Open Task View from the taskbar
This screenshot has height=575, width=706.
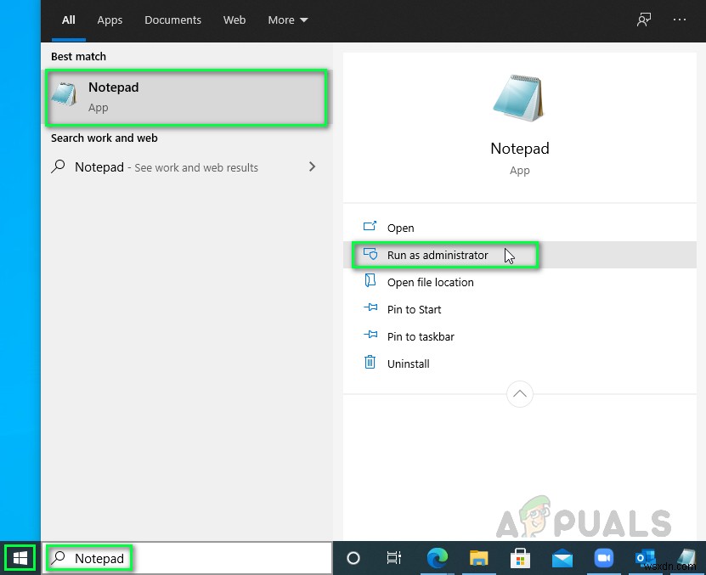(x=393, y=558)
